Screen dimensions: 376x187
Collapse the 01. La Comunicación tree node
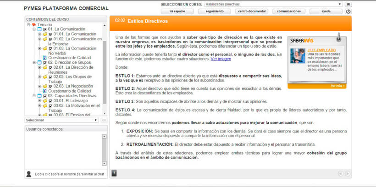tap(34, 29)
